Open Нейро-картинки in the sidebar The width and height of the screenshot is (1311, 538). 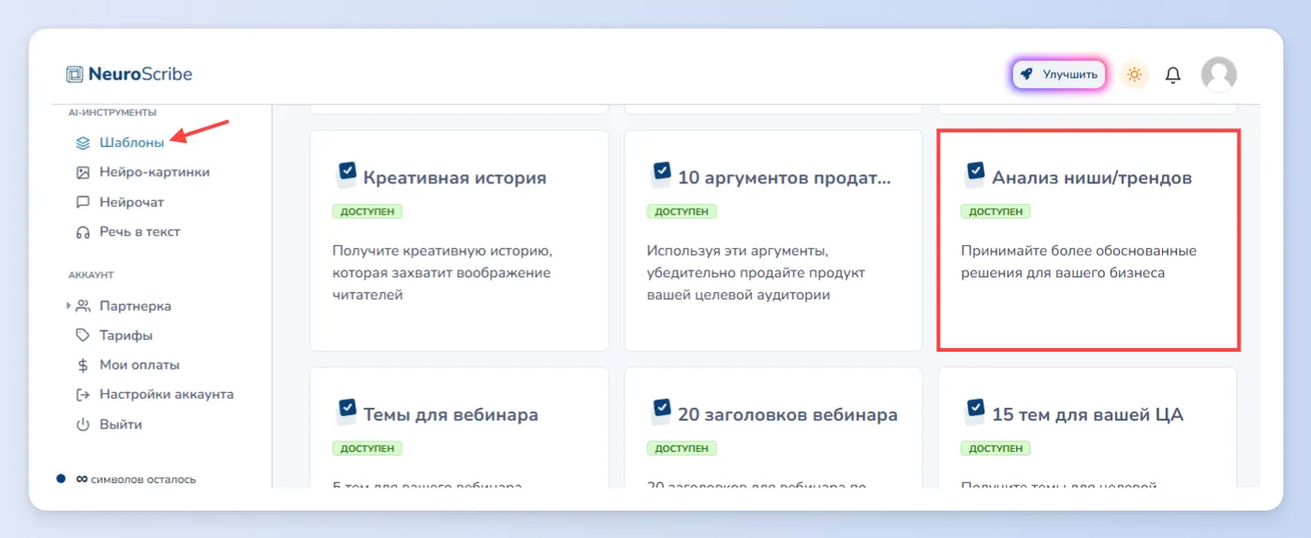point(155,172)
